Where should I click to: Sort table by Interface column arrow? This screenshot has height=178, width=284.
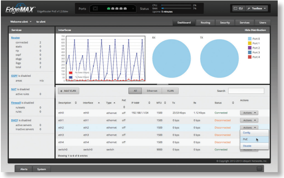99,103
